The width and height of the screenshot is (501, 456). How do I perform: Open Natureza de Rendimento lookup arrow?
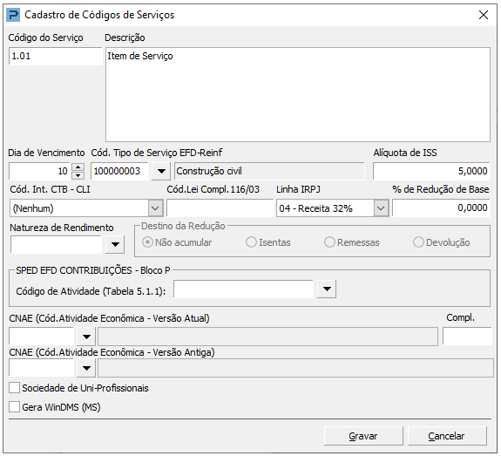tap(115, 245)
